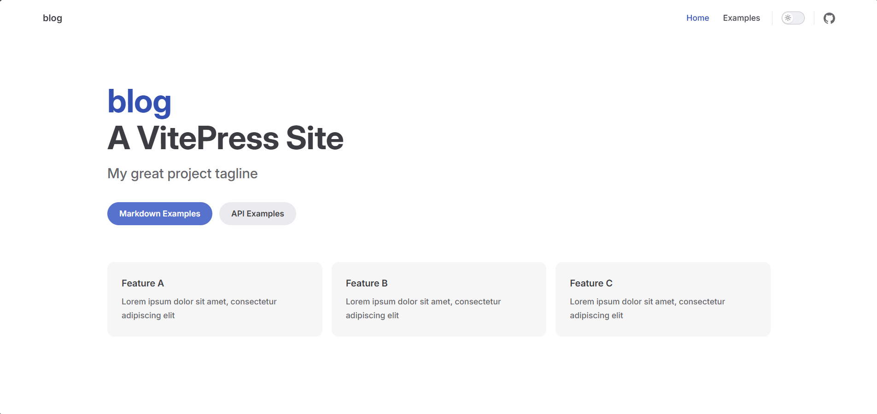Viewport: 877px width, 414px height.
Task: Click the letter A starting the hero heading
Action: (x=118, y=138)
